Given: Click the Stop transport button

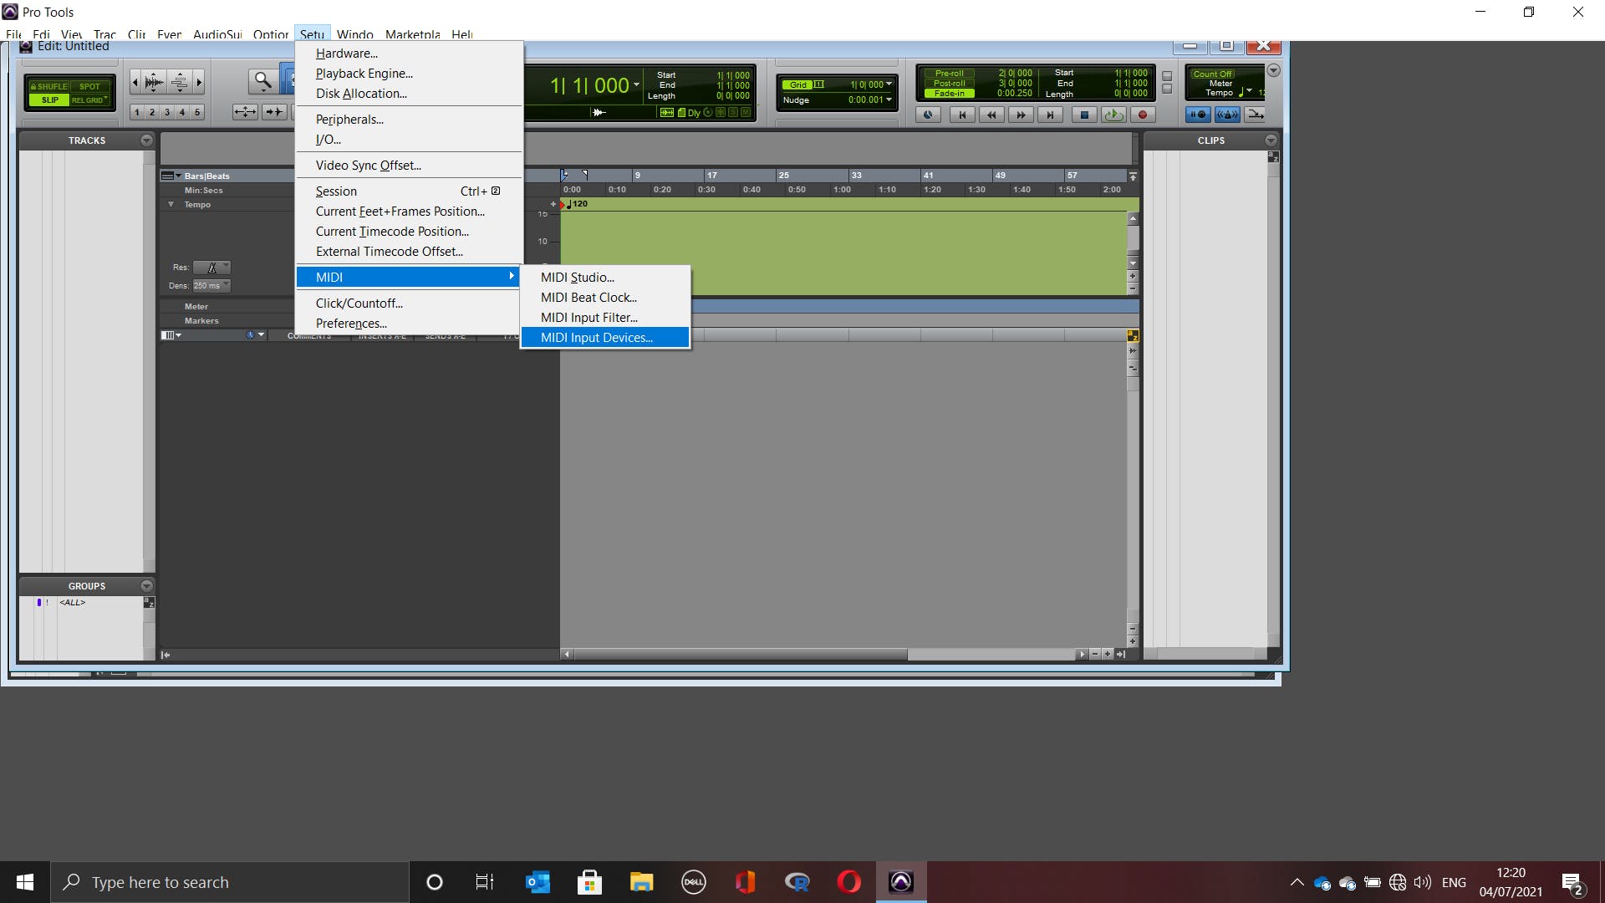Looking at the screenshot, I should (1084, 115).
